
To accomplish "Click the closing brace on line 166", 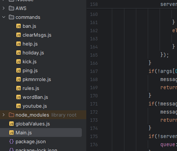I will point(150,63).
